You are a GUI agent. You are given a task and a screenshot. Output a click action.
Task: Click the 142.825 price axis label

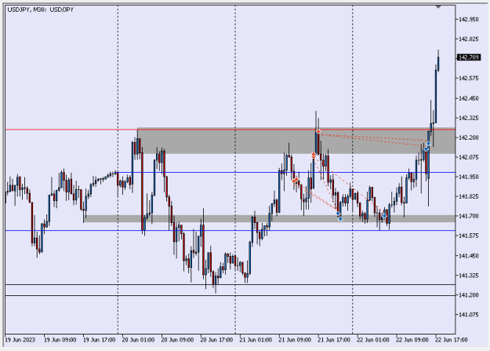(468, 39)
